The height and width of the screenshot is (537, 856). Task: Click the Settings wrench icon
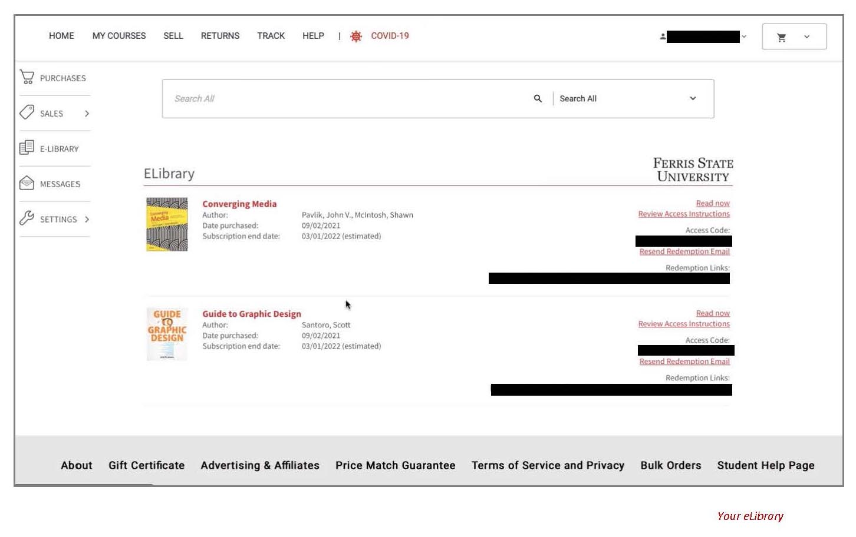(27, 218)
